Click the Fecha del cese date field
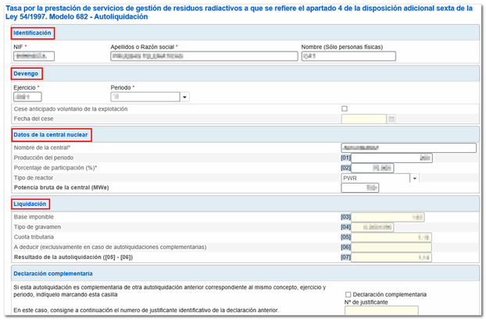Viewport: 486px width, 320px height. point(363,119)
